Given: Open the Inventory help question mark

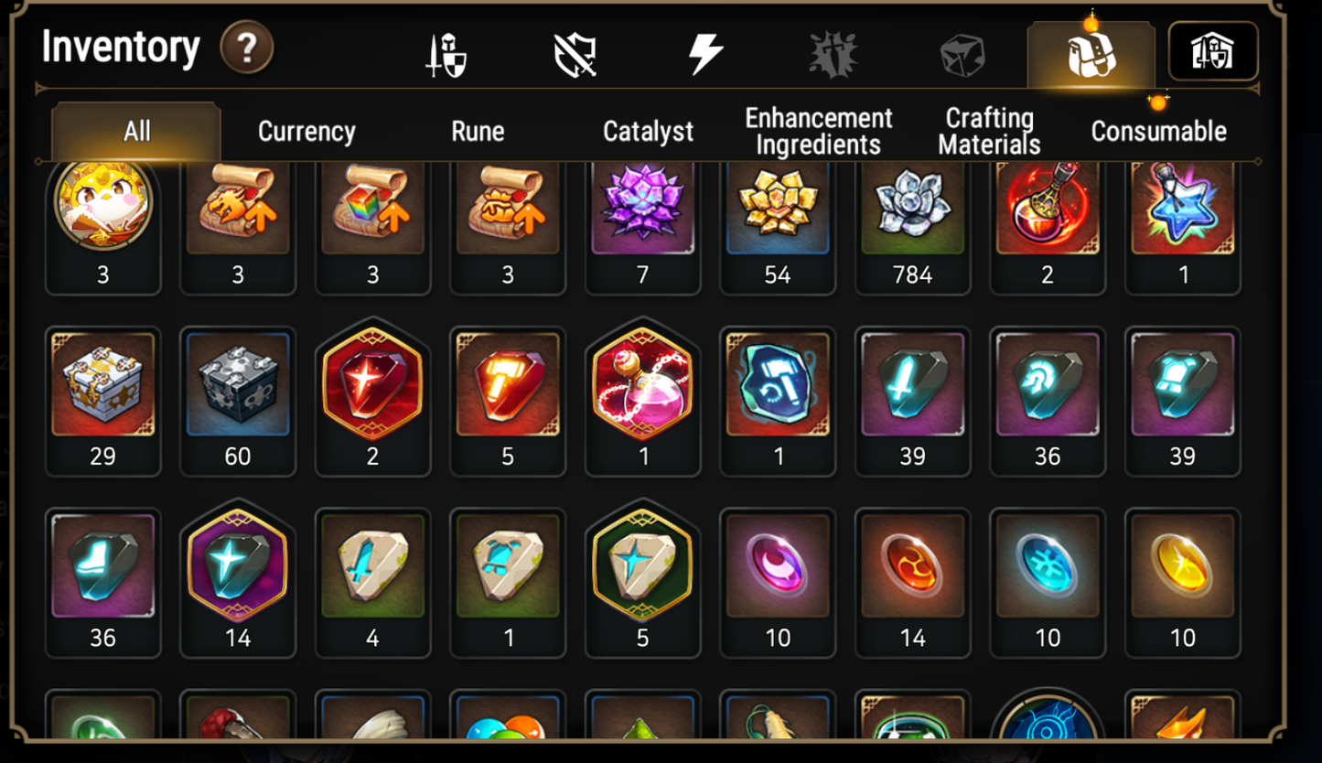Looking at the screenshot, I should (247, 48).
